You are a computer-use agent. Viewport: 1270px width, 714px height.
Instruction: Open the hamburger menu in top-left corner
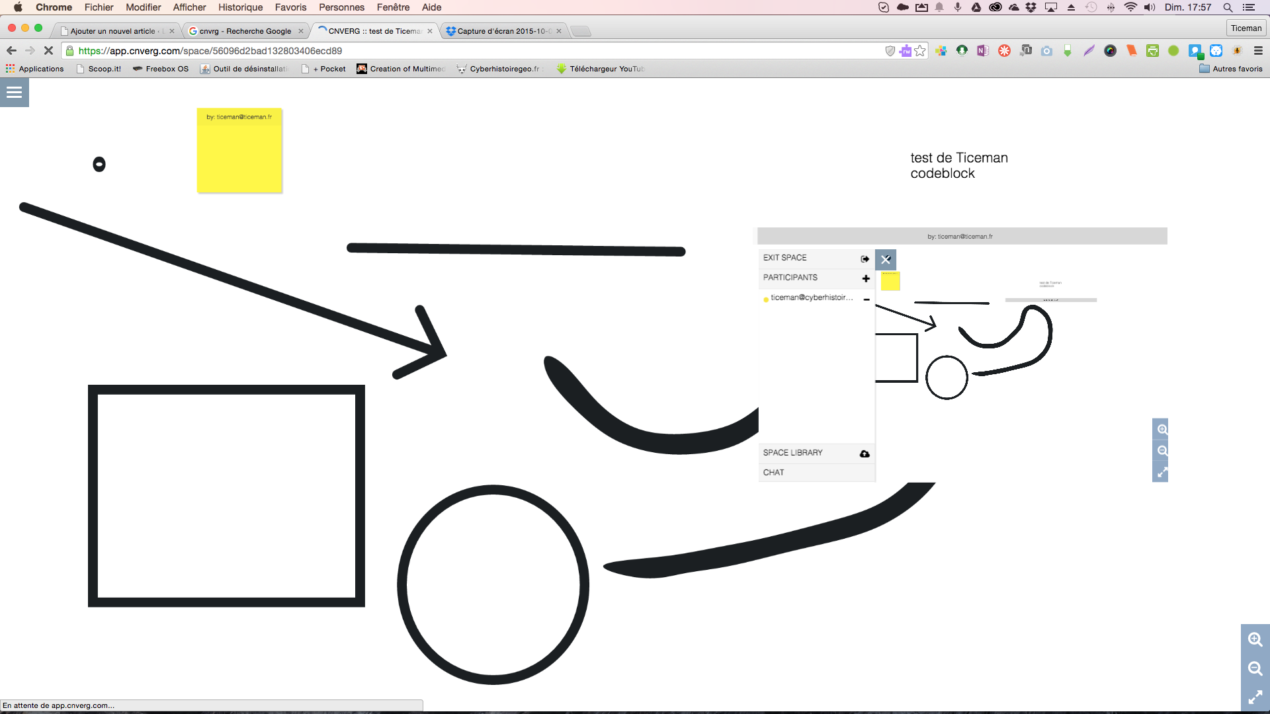(x=14, y=93)
